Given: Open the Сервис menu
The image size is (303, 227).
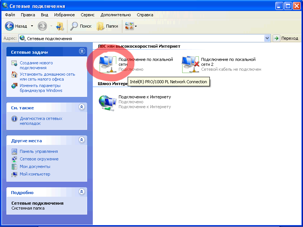Looking at the screenshot, I should coord(88,15).
